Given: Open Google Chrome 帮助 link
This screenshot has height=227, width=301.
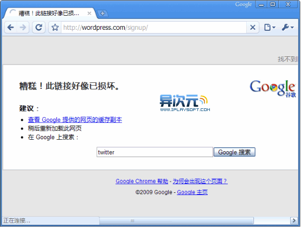Looking at the screenshot, I should 142,181.
